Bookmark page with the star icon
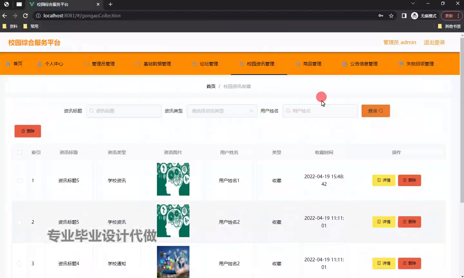This screenshot has height=278, width=464. [x=391, y=16]
